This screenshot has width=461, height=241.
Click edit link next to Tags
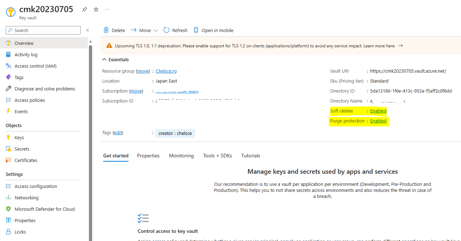[x=118, y=132]
